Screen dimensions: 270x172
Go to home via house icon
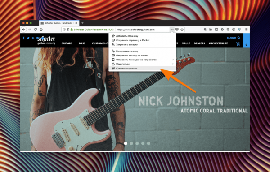pyautogui.click(x=41, y=30)
